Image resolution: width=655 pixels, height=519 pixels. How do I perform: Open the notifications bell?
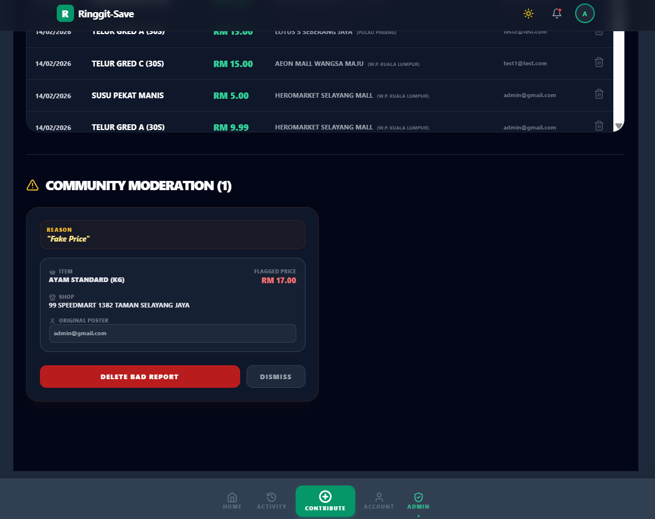pos(557,13)
